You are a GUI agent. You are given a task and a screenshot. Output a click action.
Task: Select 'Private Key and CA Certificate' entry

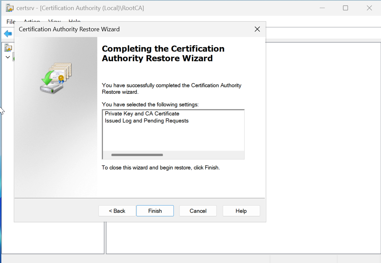[142, 114]
